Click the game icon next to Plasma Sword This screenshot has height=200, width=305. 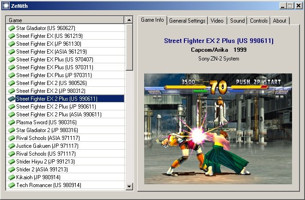point(12,122)
